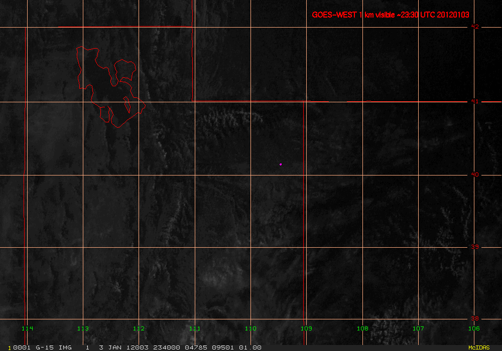502x351 pixels.
Task: Select the red latitude label 38
Action: (475, 318)
